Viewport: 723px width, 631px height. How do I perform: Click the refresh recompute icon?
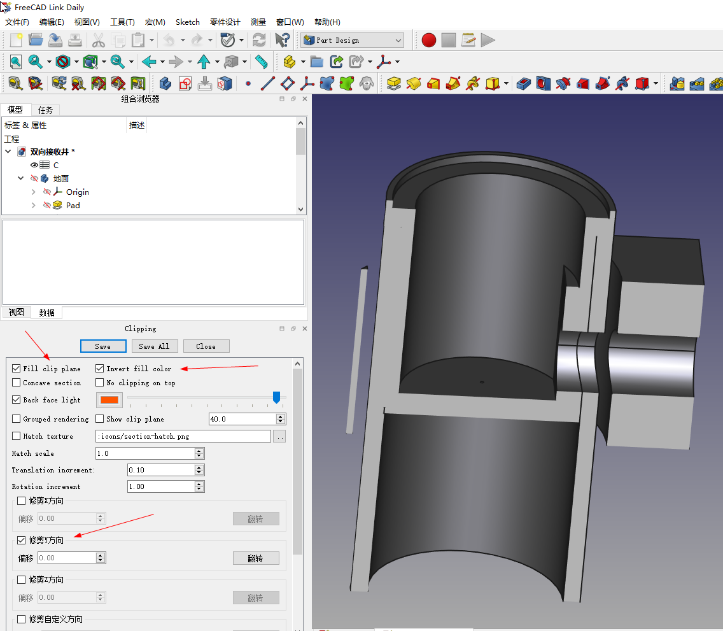tap(259, 40)
